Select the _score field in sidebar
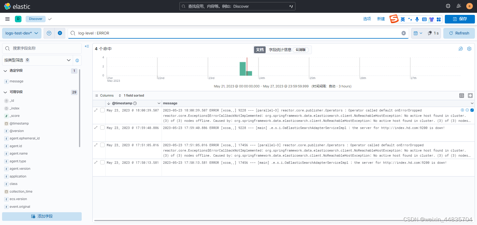The width and height of the screenshot is (477, 225). click(14, 116)
